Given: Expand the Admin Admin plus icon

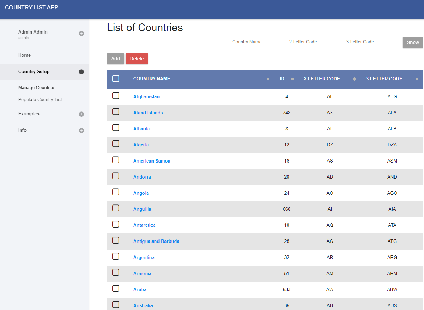Looking at the screenshot, I should [81, 34].
